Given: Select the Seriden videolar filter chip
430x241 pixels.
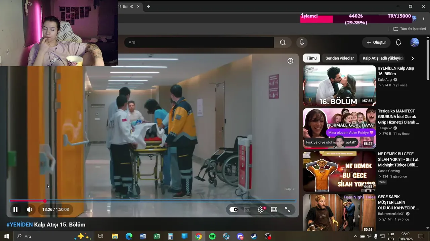Looking at the screenshot, I should pos(340,58).
